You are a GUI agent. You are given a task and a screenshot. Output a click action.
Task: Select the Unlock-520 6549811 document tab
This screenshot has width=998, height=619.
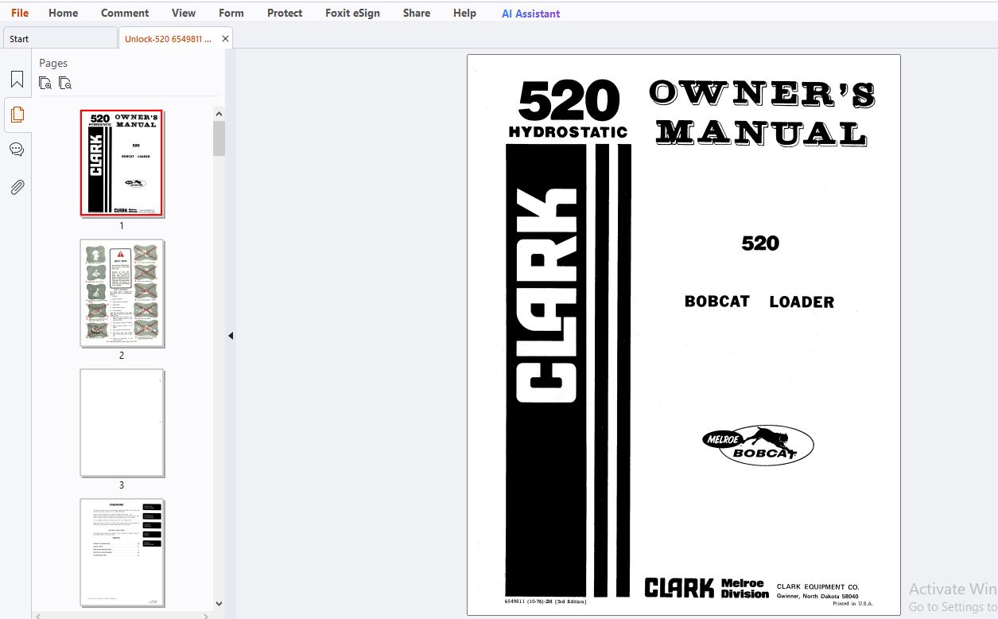pos(168,38)
